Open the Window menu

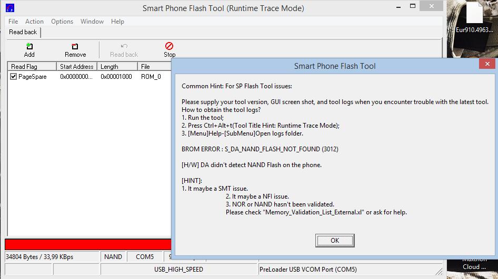pyautogui.click(x=92, y=21)
